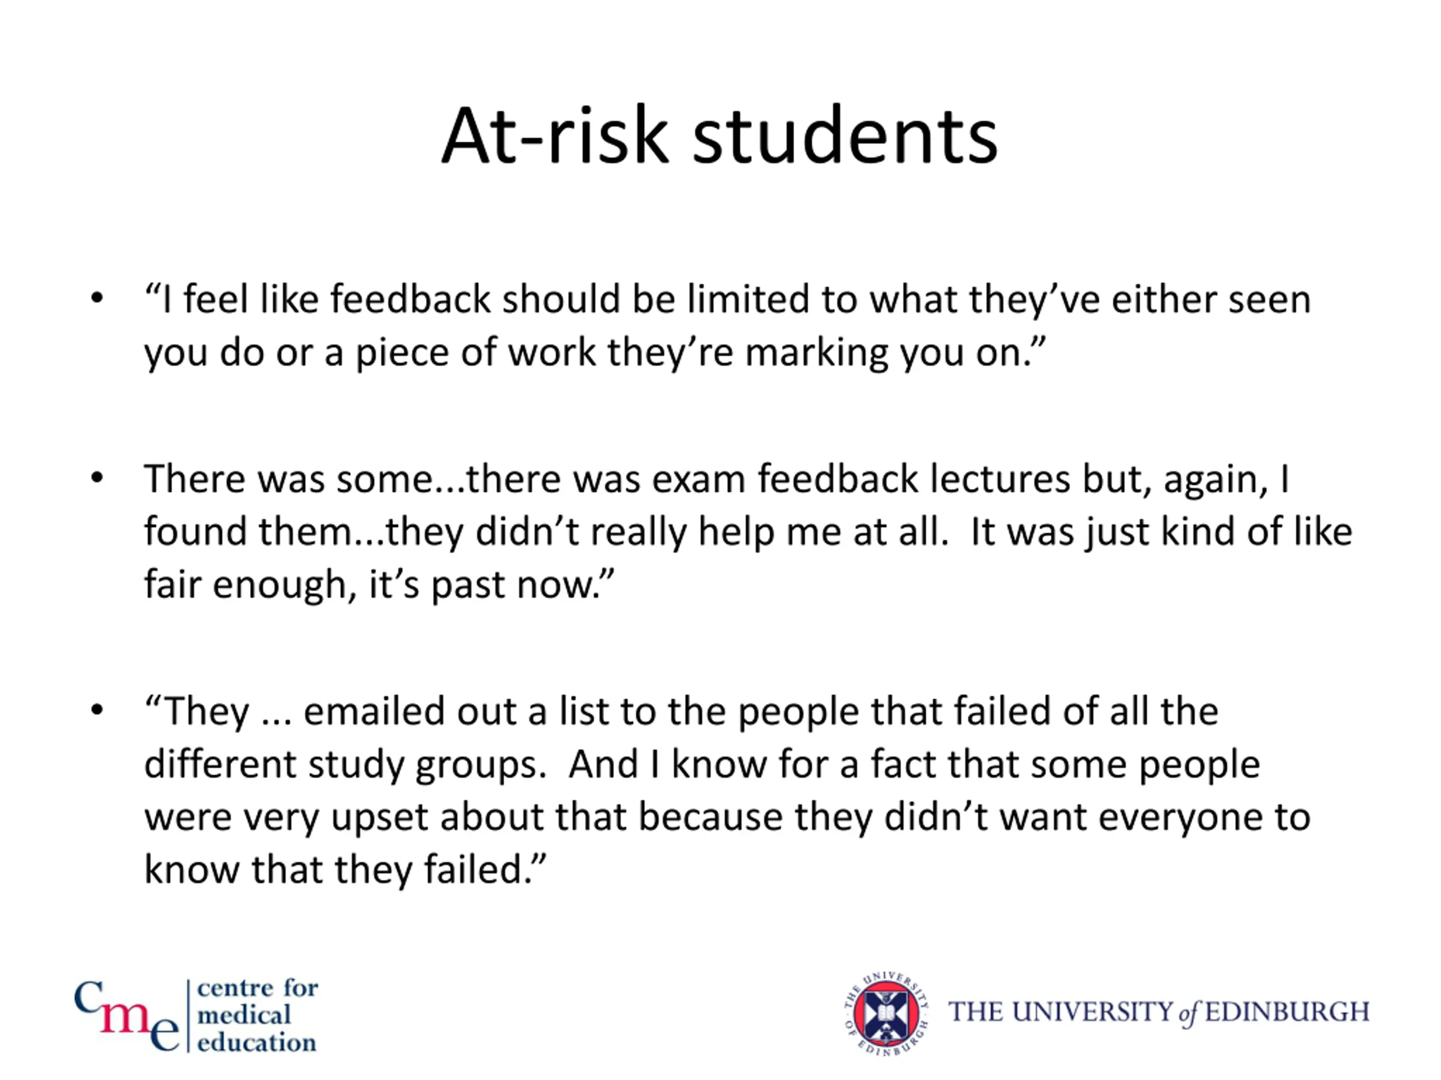This screenshot has width=1441, height=1080.
Task: Click the second bullet point marker
Action: (x=97, y=479)
